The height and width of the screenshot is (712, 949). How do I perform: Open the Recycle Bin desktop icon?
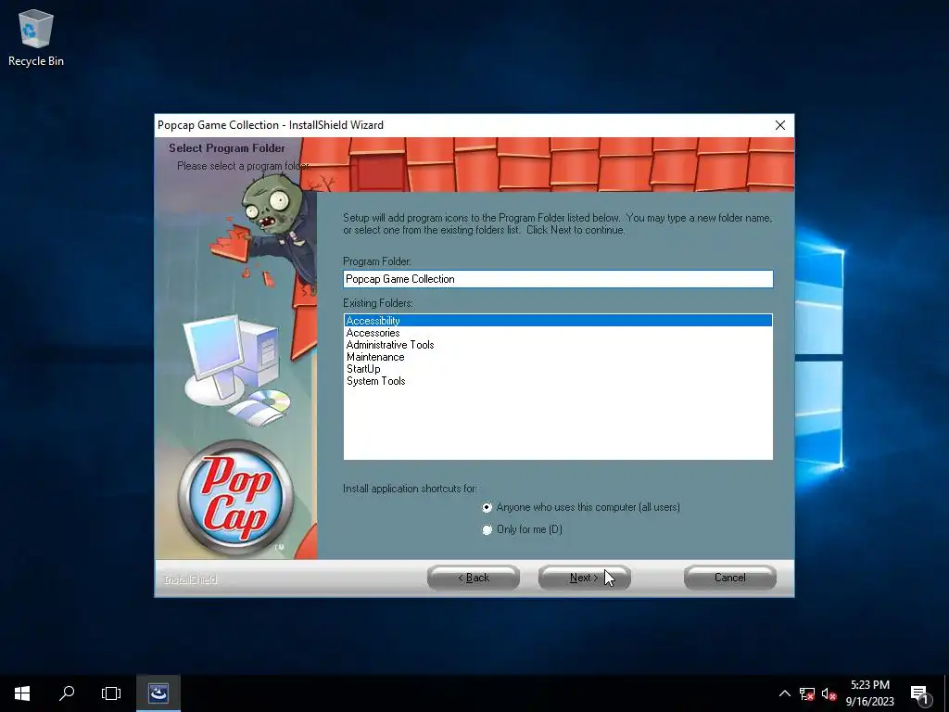tap(36, 37)
